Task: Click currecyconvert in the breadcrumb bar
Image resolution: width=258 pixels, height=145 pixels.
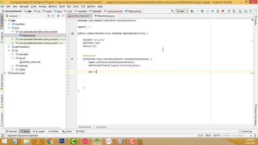Action: click(x=115, y=11)
